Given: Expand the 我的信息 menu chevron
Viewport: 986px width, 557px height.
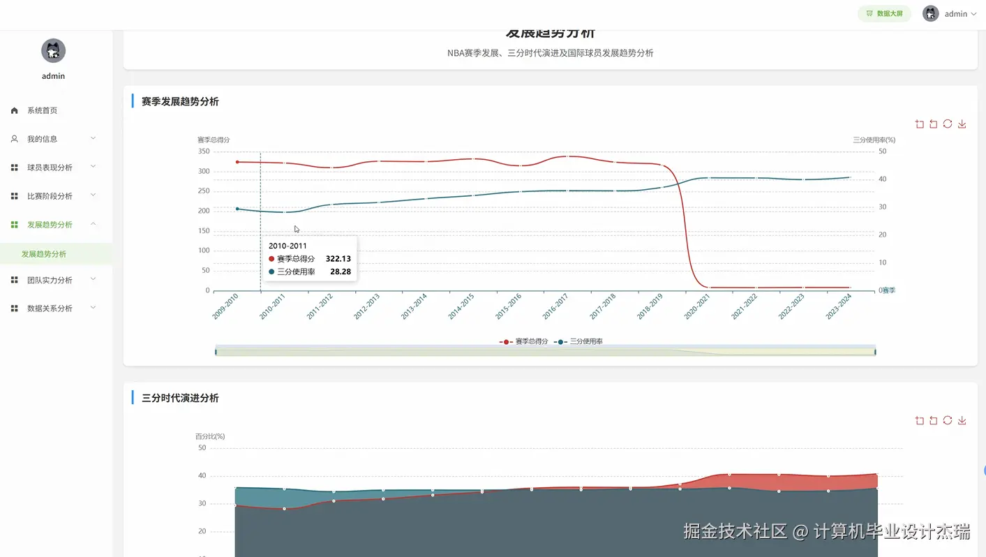Looking at the screenshot, I should (x=94, y=139).
